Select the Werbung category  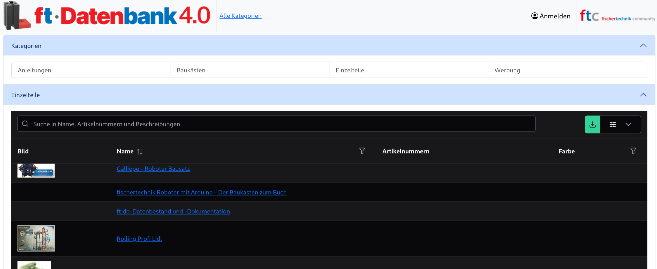tap(568, 70)
